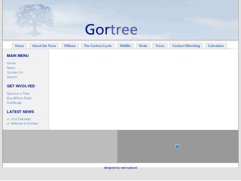Viewport: 241px width, 181px height.
Task: Open the About the Farm tab
Action: 44,46
